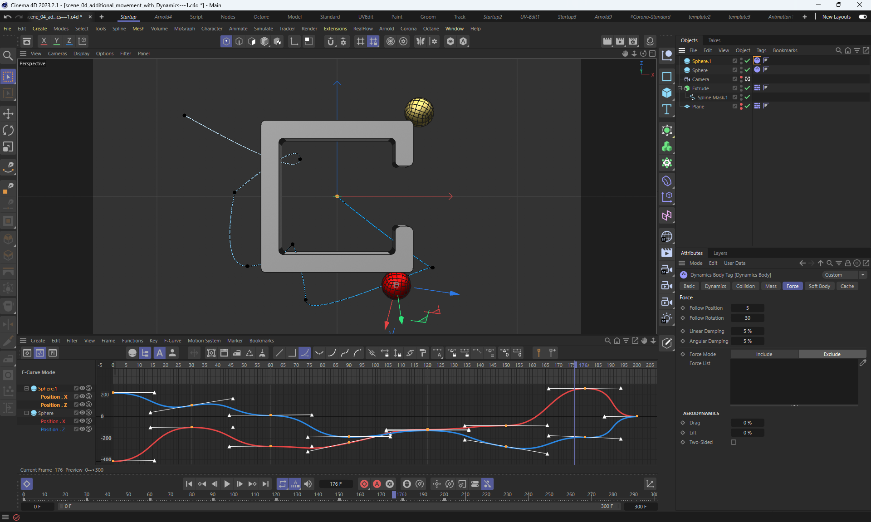
Task: Click the Exclude force mode button
Action: pyautogui.click(x=832, y=354)
